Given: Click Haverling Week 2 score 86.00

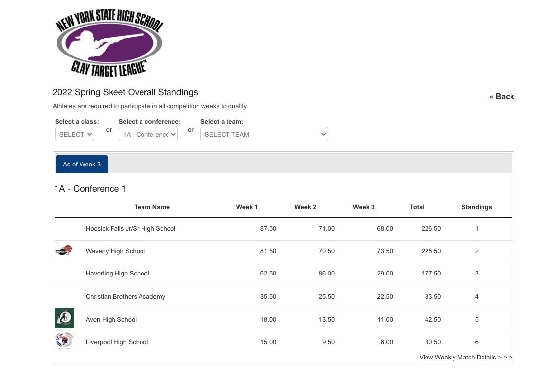Looking at the screenshot, I should 327,274.
